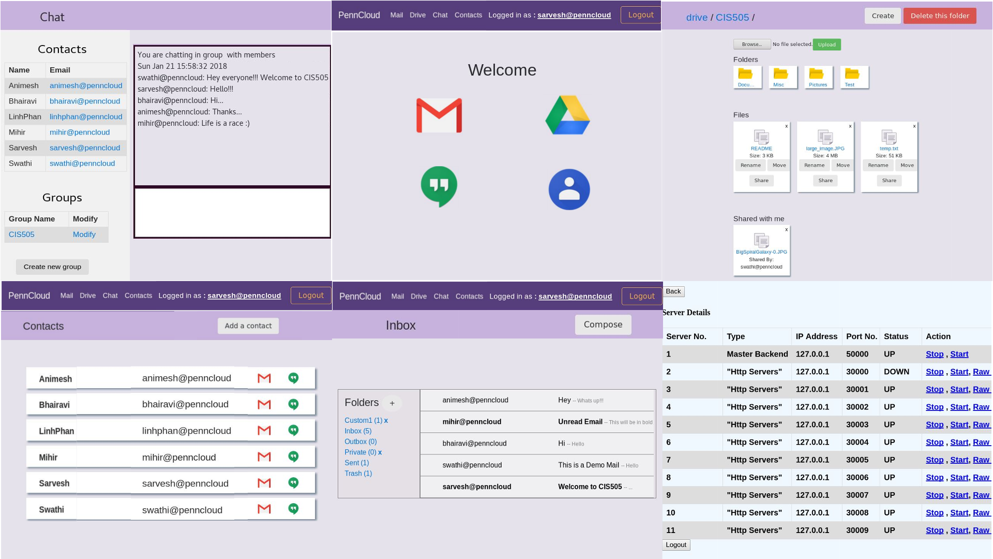Open the blue Contacts person icon on Welcome page
The width and height of the screenshot is (993, 559).
[x=569, y=189]
